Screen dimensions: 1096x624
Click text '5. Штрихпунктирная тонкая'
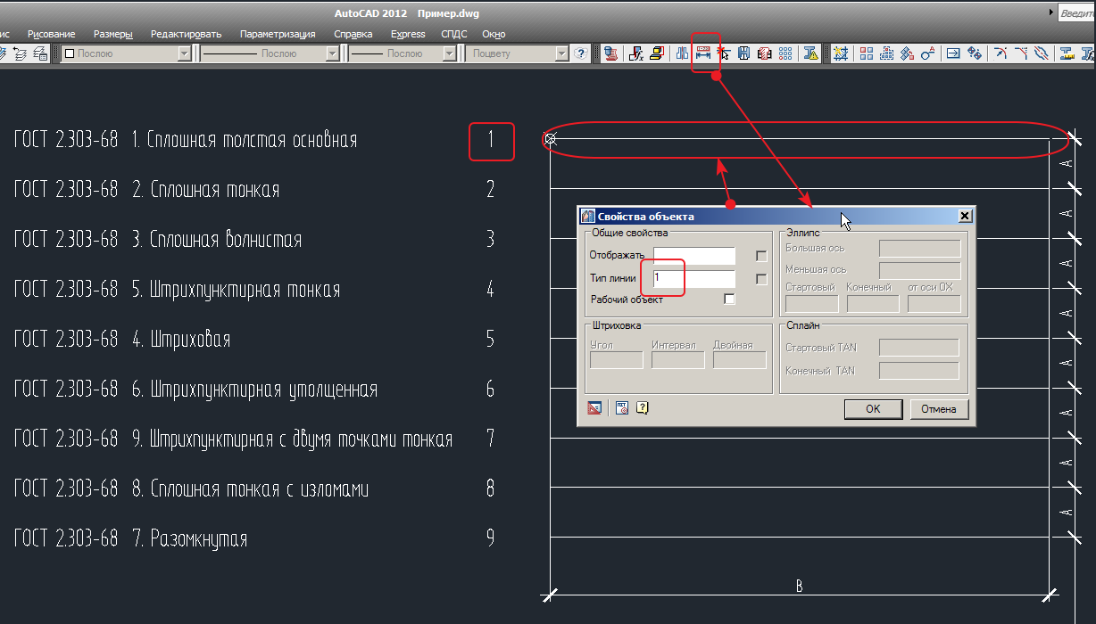236,290
